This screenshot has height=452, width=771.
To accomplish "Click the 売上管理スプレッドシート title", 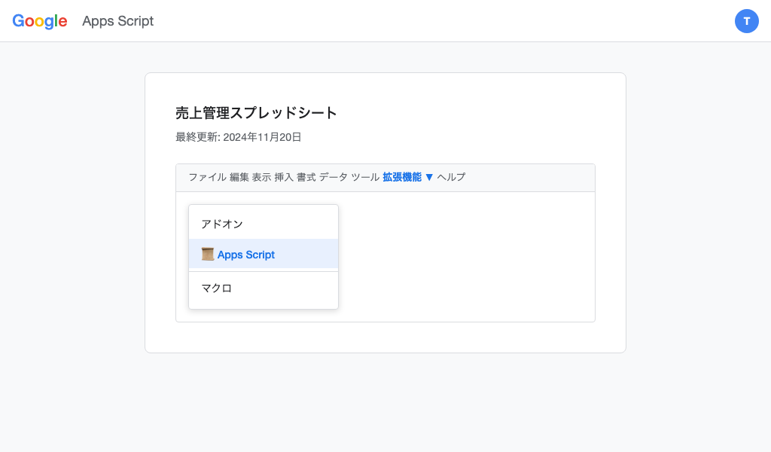I will [x=256, y=113].
